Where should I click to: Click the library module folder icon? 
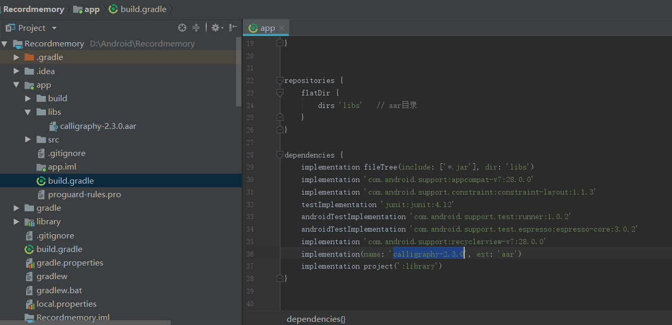pos(29,222)
